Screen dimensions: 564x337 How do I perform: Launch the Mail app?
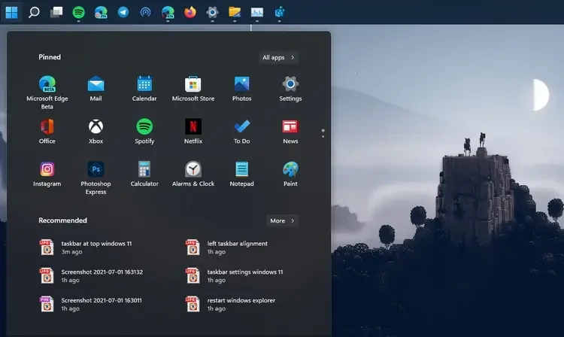tap(96, 84)
